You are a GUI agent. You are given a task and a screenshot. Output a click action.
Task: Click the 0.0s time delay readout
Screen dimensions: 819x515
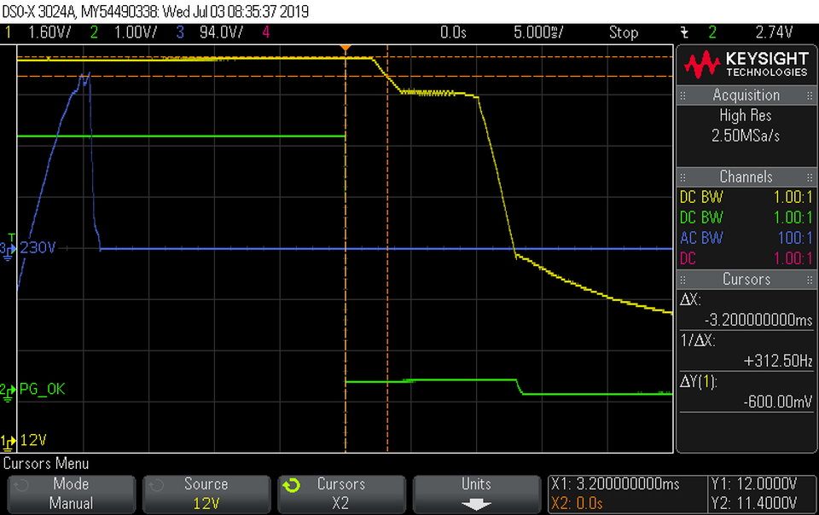(x=453, y=32)
